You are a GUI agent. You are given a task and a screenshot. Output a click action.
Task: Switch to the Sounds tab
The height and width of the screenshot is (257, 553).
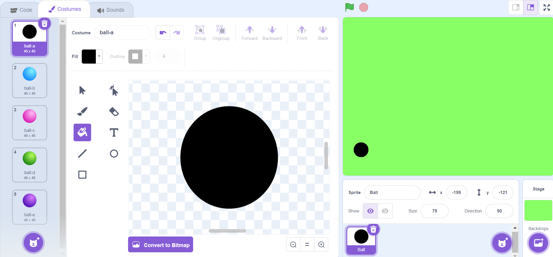point(111,10)
